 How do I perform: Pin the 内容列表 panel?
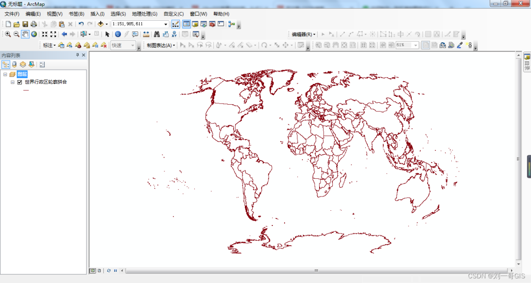[77, 55]
